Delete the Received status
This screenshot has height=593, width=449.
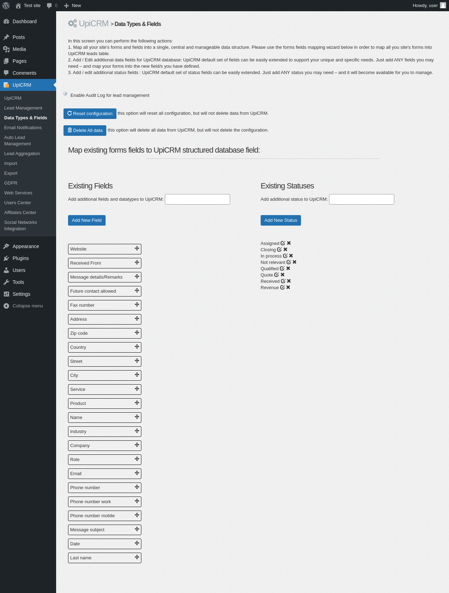tap(289, 281)
